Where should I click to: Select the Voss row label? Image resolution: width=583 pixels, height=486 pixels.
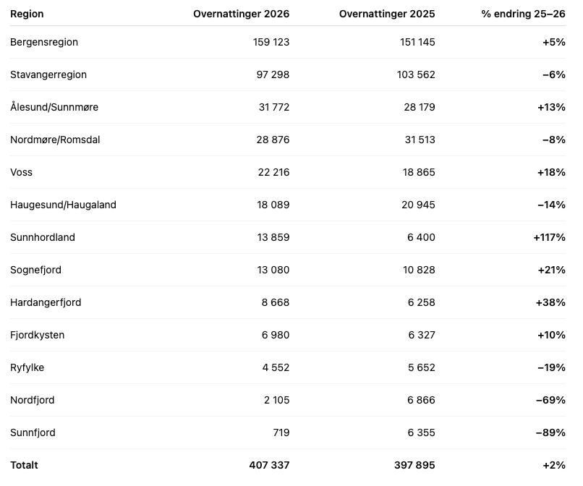[x=22, y=172]
